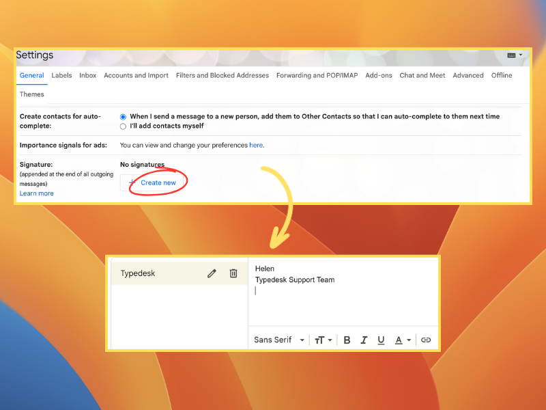Toggle underline formatting in signature editor
This screenshot has width=546, height=410.
coord(381,340)
